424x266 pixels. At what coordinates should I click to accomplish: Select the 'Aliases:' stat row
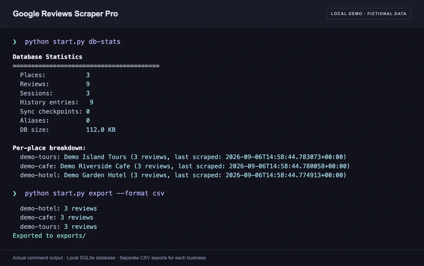coord(55,120)
